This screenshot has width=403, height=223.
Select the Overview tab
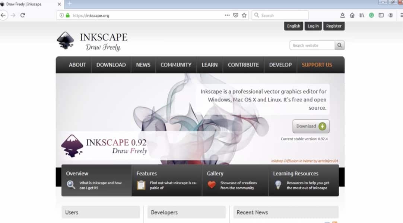[x=96, y=181]
